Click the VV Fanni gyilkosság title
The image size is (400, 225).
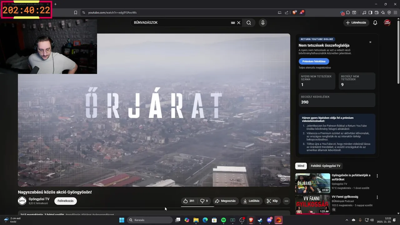[345, 197]
